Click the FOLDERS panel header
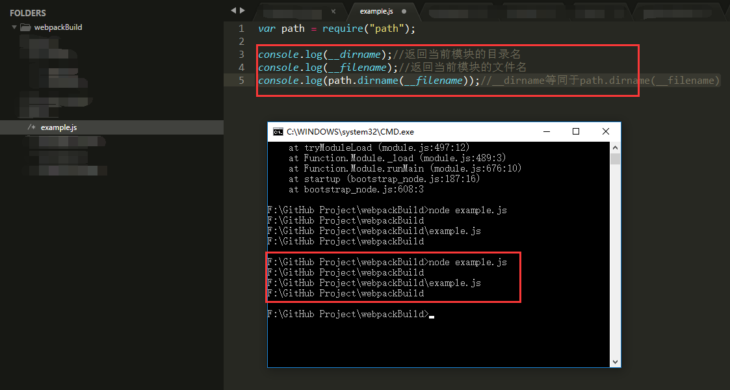The image size is (730, 390). click(29, 12)
